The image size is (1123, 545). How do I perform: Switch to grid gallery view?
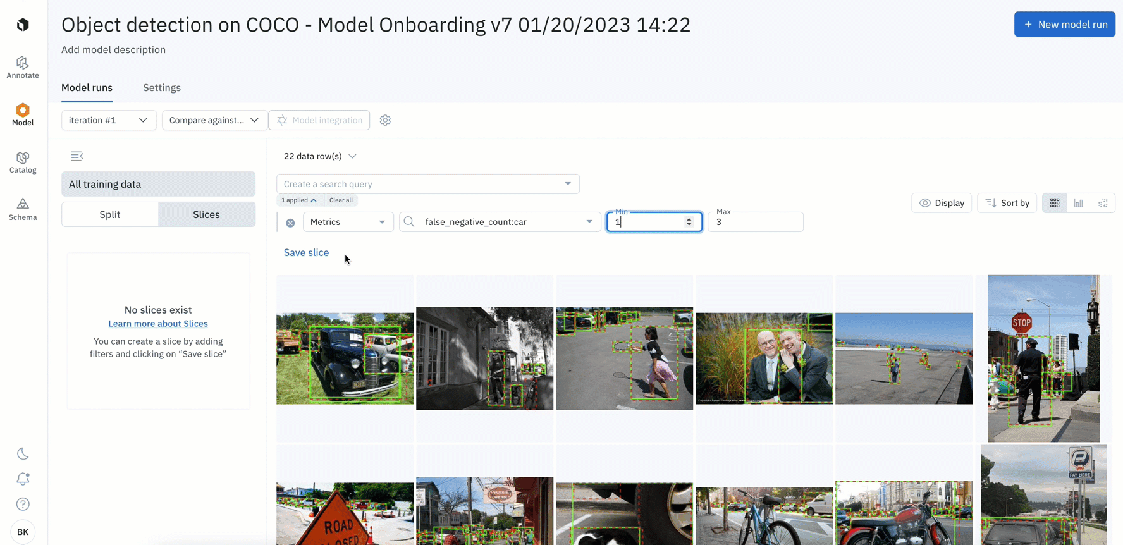click(1055, 203)
